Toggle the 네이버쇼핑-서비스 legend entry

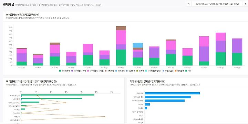pos(95,71)
